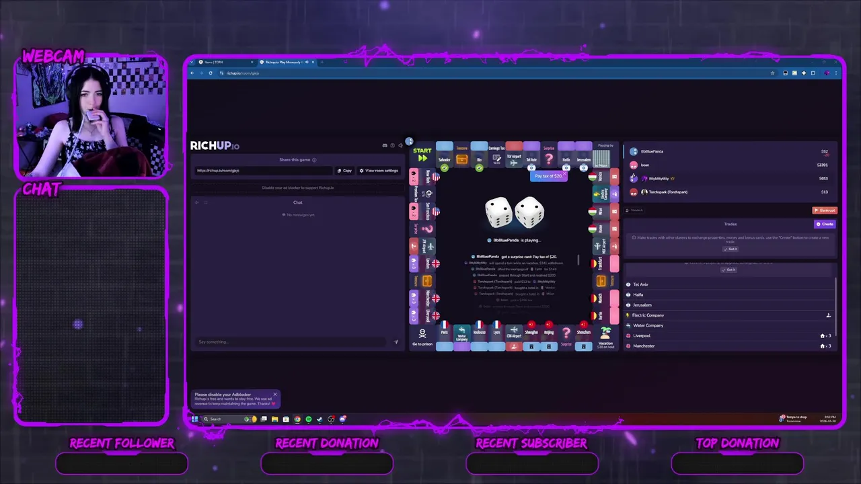Viewport: 861px width, 484px height.
Task: Click the Vacation corner tile
Action: pyautogui.click(x=606, y=338)
